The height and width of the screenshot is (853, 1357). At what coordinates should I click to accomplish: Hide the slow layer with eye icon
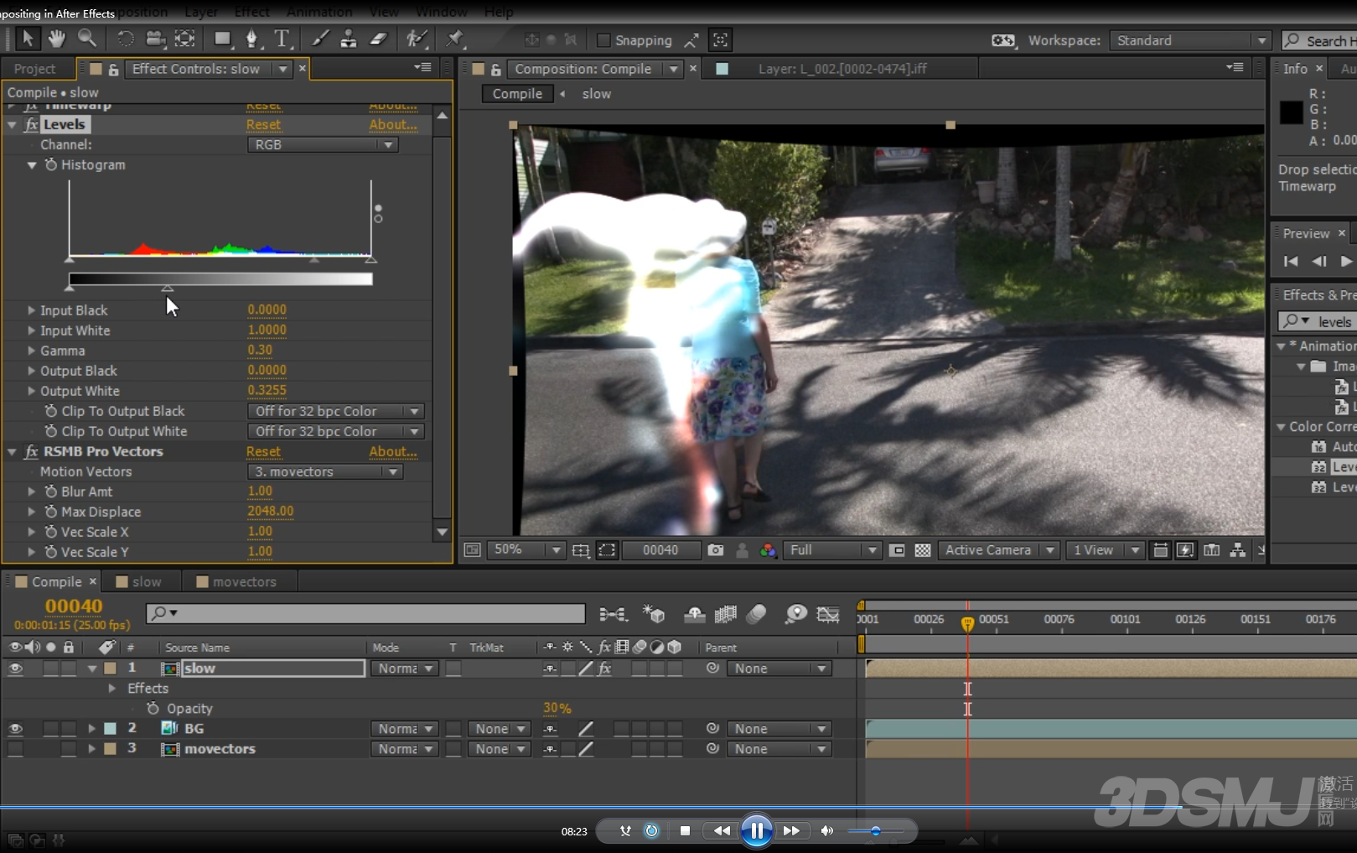point(15,668)
